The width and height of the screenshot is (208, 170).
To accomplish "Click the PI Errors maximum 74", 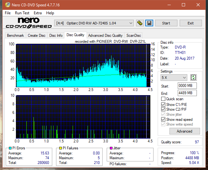I will coord(47,158).
